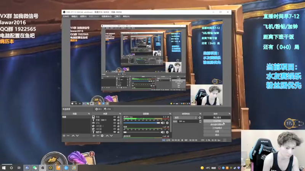Increase transition duration with the up arrow
Image resolution: width=305 pixels, height=171 pixels.
point(200,120)
